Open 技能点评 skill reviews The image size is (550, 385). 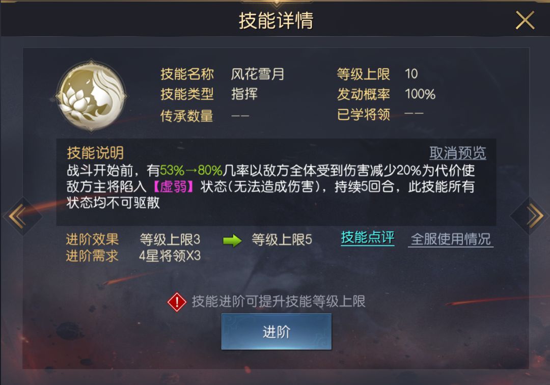click(368, 238)
